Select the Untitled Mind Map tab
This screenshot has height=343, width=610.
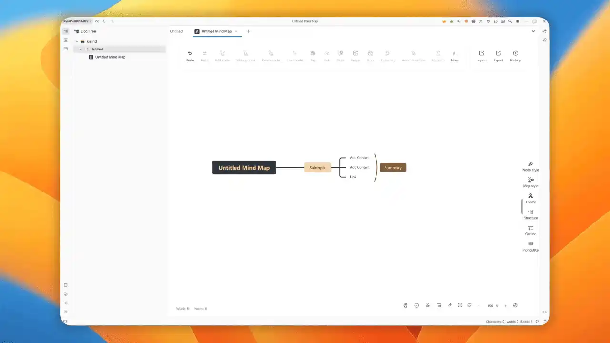[216, 31]
